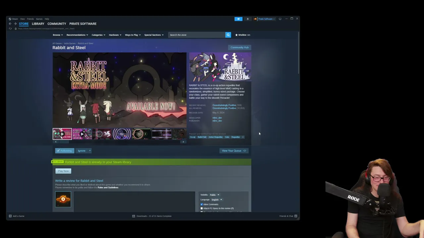Select the Release Trailer thumbnail
This screenshot has width=424, height=238.
tap(82, 134)
